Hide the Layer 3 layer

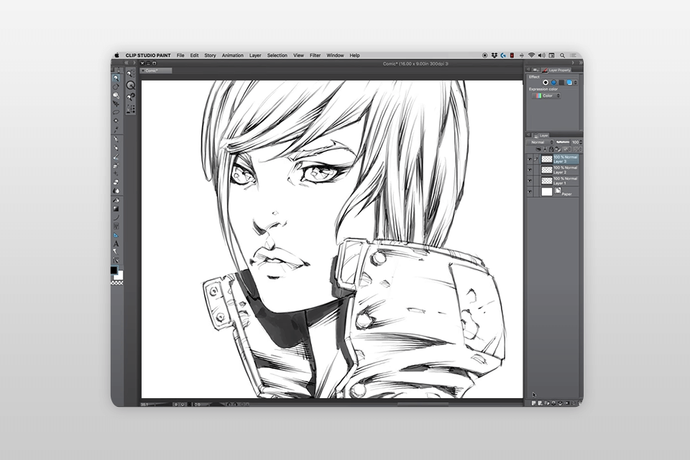530,159
